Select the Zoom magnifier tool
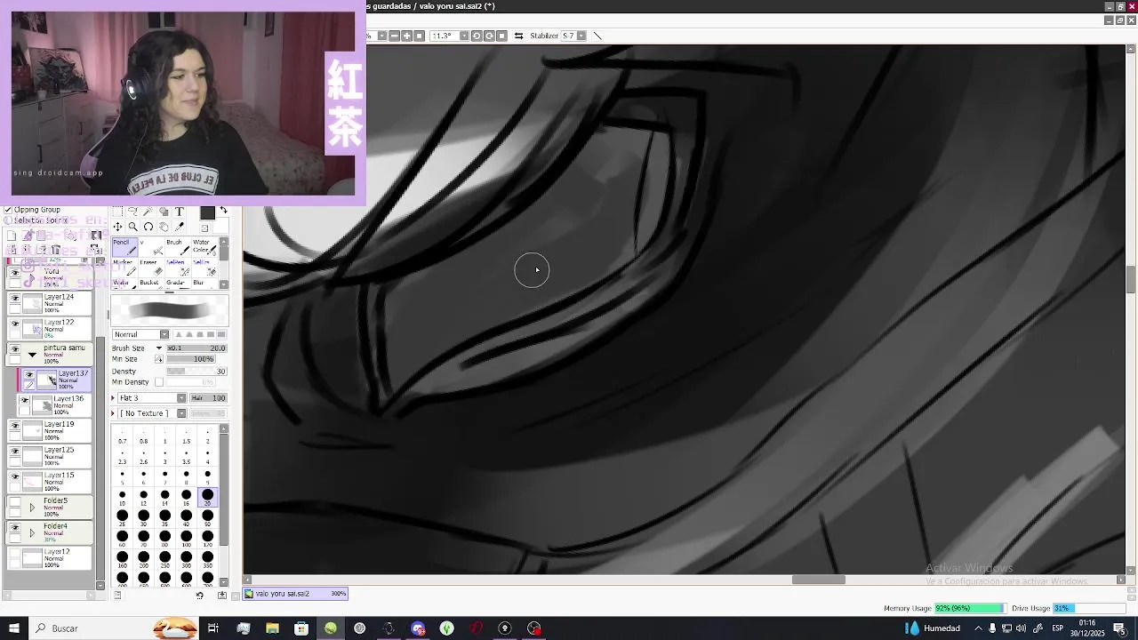This screenshot has height=640, width=1138. tap(132, 227)
